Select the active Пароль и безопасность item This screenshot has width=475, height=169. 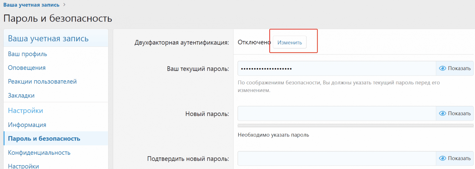coord(44,139)
